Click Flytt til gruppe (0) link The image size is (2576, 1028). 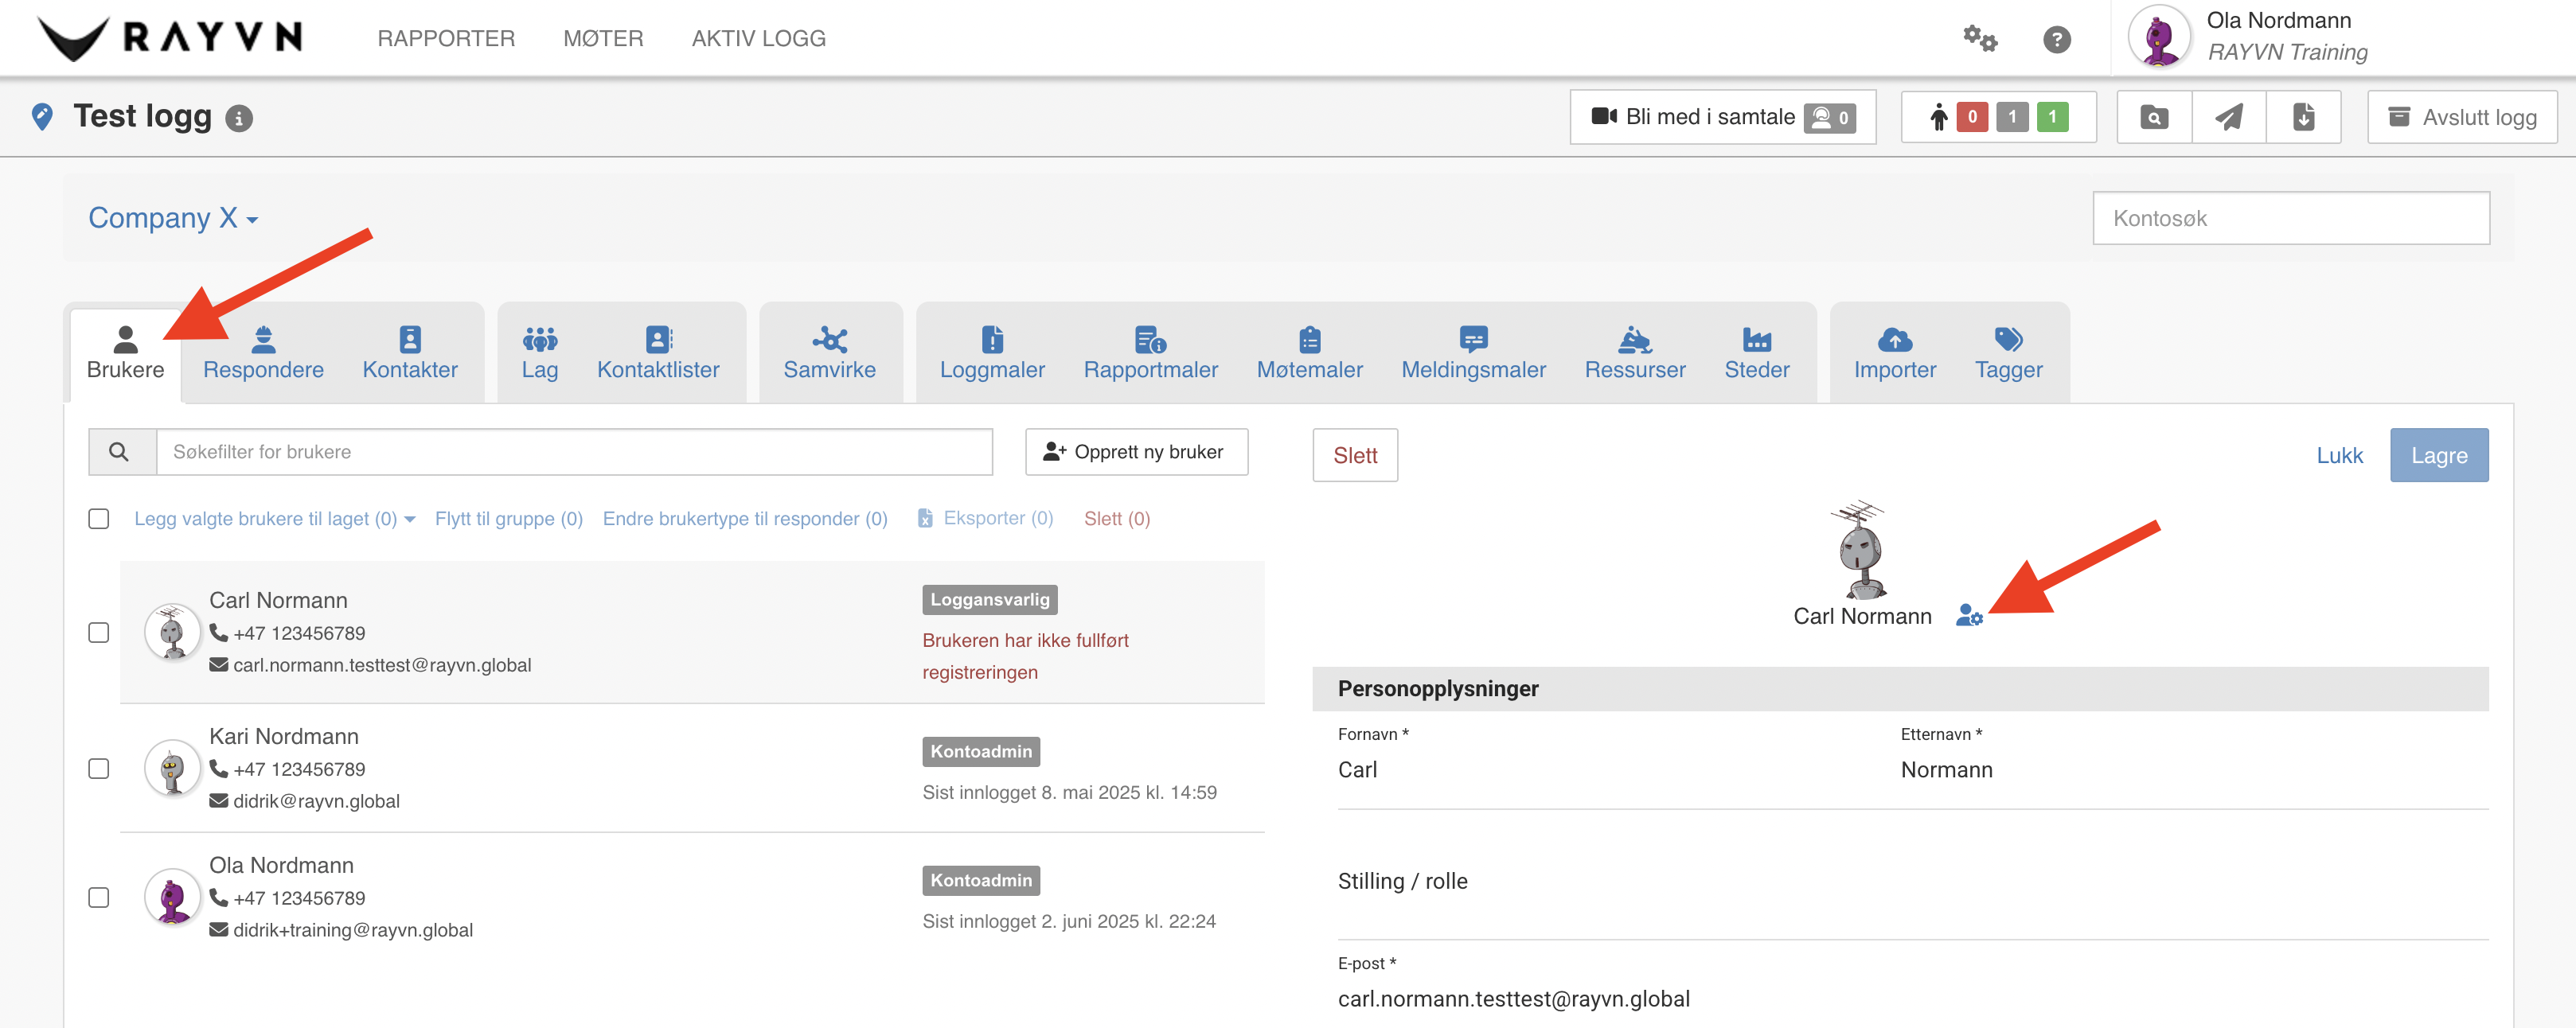[x=508, y=518]
